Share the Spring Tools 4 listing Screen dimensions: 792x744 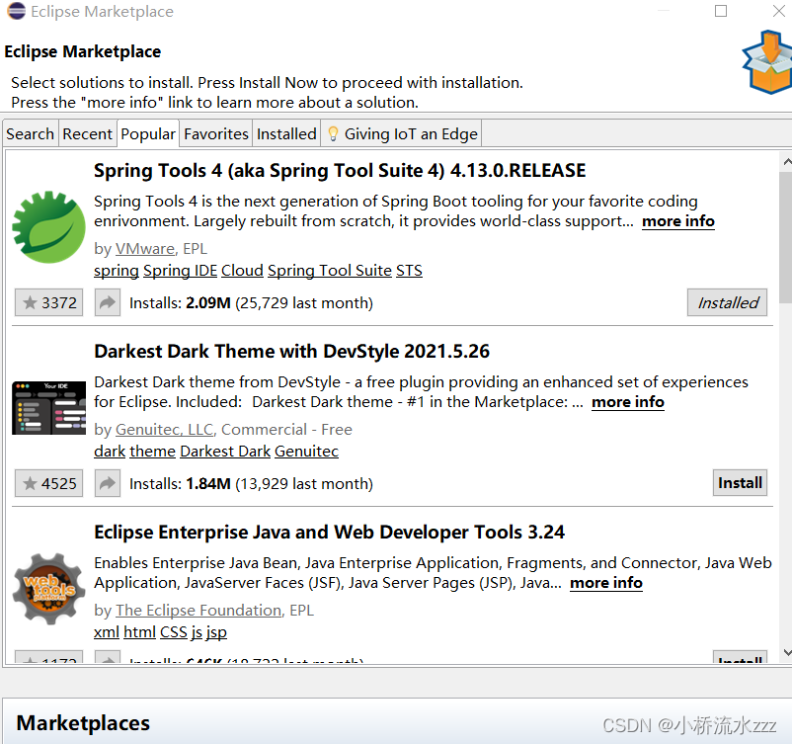pyautogui.click(x=108, y=302)
